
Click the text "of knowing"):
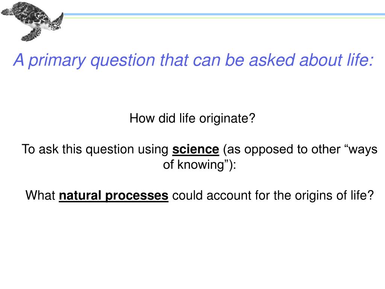(x=199, y=165)
